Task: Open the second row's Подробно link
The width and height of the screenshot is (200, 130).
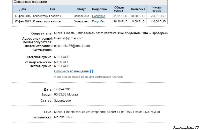Action: click(99, 21)
